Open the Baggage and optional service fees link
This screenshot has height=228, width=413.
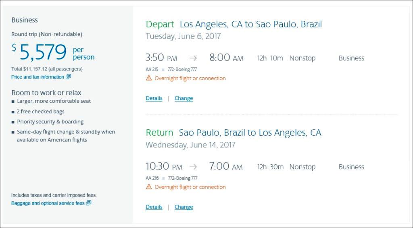pyautogui.click(x=48, y=203)
